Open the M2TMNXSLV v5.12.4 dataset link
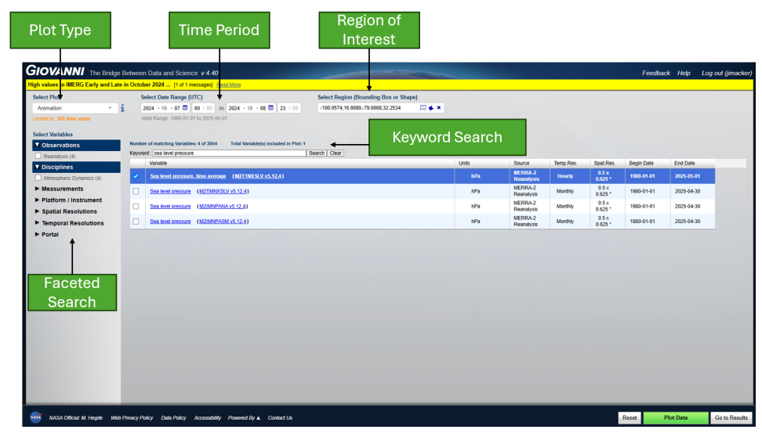This screenshot has width=762, height=433. tap(223, 191)
